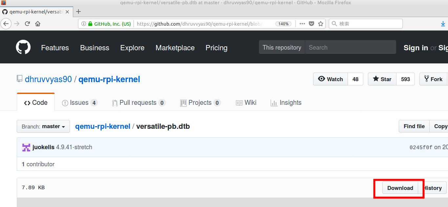View the 593 stargazers count
448x207 pixels.
point(405,79)
